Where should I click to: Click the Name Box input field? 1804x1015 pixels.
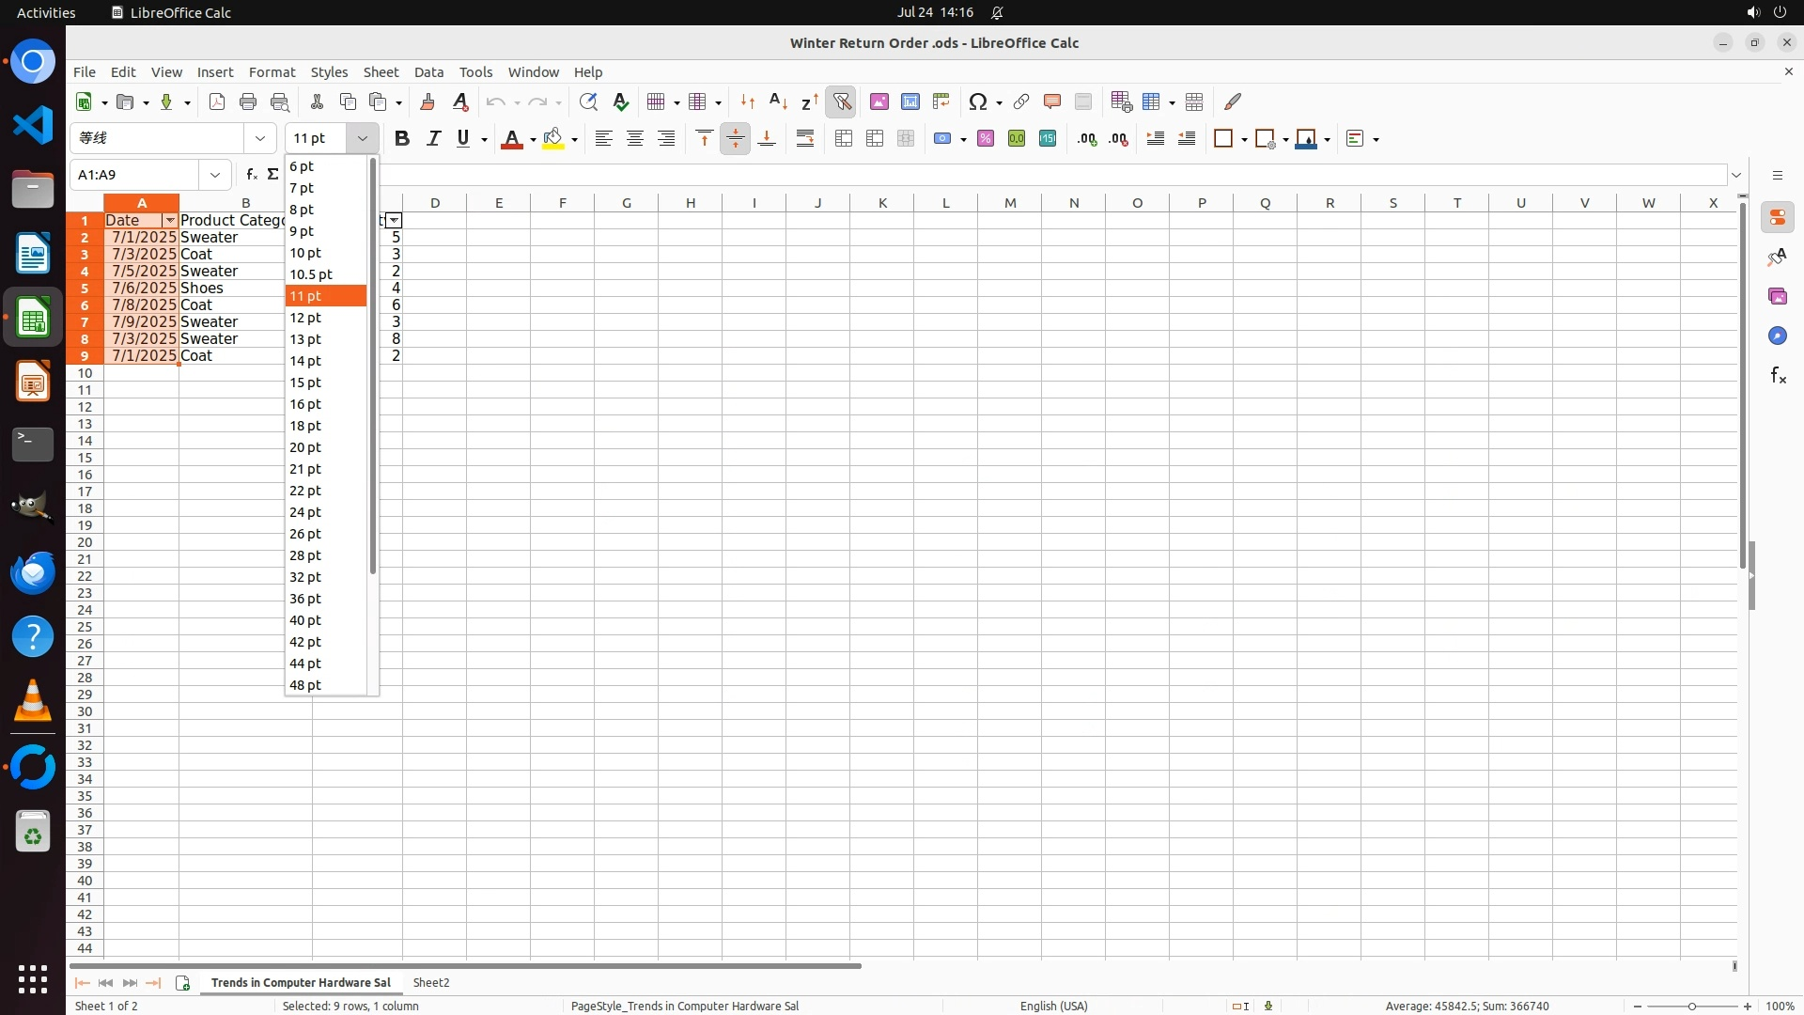(136, 174)
